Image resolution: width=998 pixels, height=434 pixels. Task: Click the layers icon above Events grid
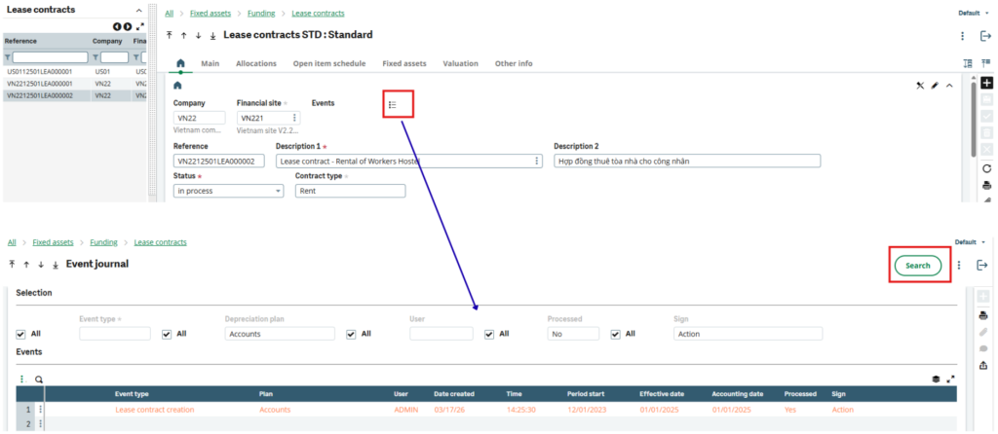pyautogui.click(x=936, y=380)
